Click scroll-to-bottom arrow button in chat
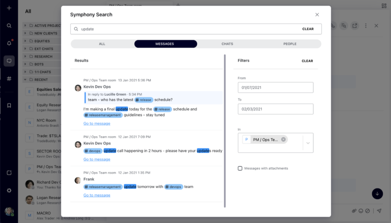 coord(377,194)
